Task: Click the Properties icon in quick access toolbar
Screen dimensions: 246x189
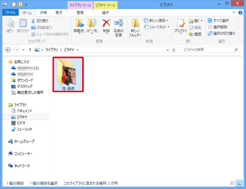Action: click(14, 5)
